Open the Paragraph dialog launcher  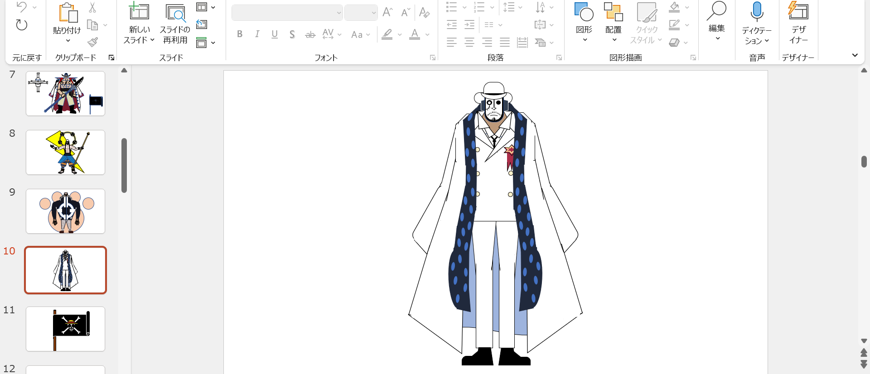(x=559, y=58)
